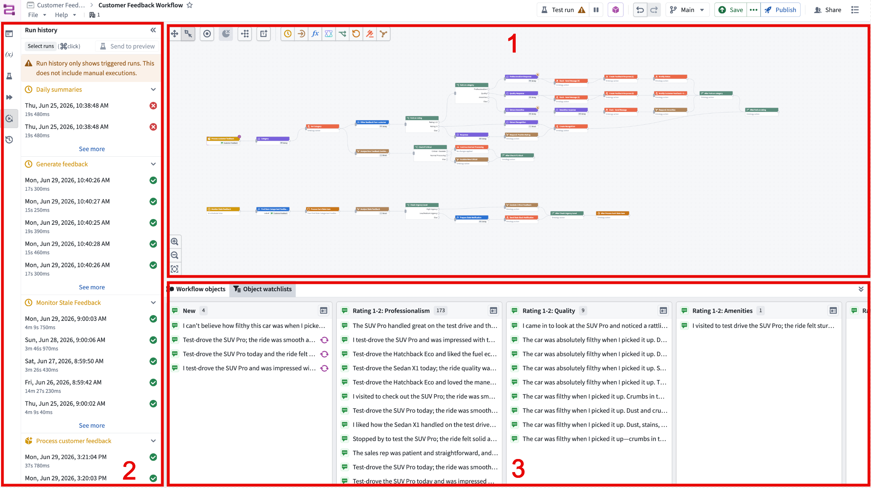Undo the last change
This screenshot has height=488, width=871.
tap(640, 10)
